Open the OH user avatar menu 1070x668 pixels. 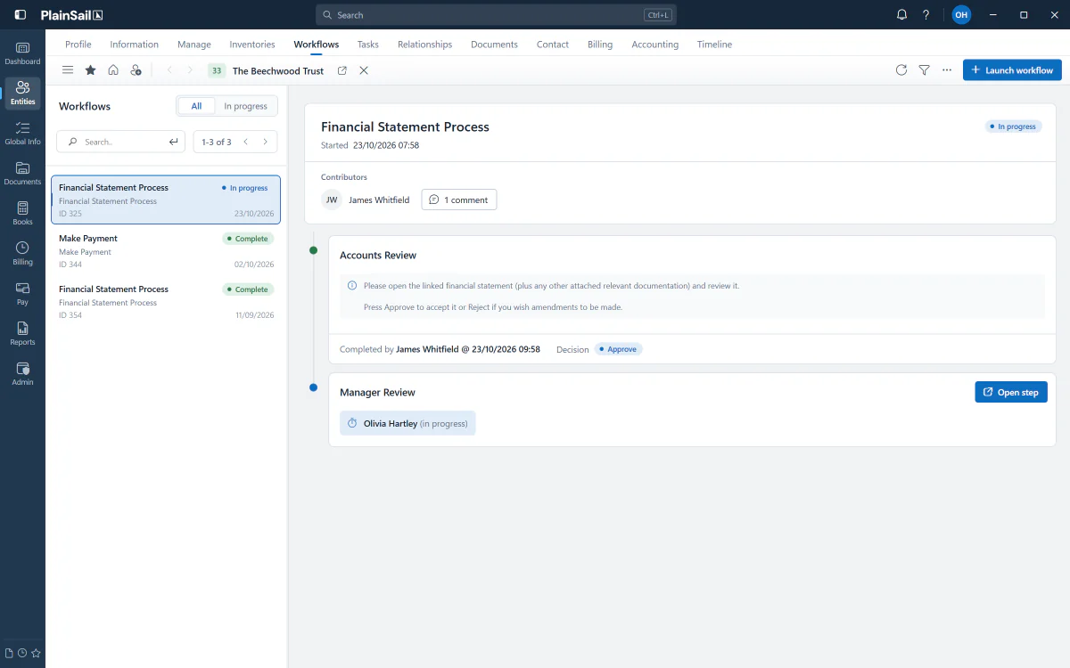pos(961,15)
